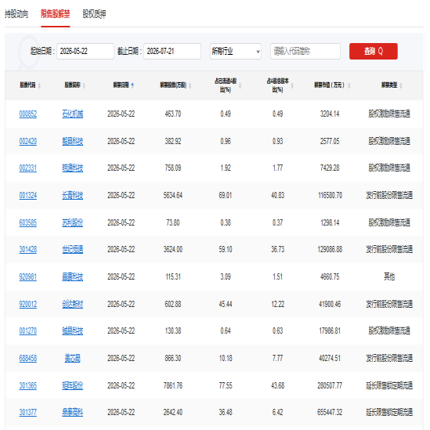The width and height of the screenshot is (430, 430).
Task: Focus the 请输入代码/简称 search box
Action: point(305,51)
